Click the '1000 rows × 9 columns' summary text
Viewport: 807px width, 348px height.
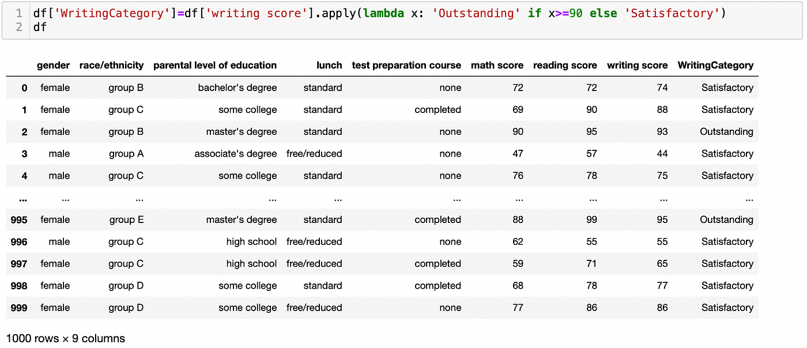pyautogui.click(x=66, y=338)
